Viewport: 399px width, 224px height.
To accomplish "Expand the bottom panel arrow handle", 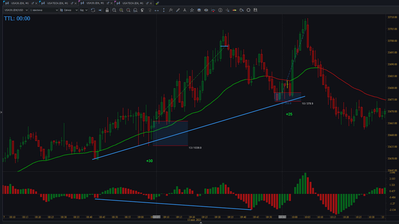I will 201,222.
